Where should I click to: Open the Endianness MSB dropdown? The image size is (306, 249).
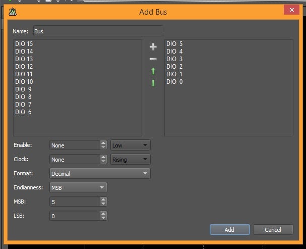pos(78,187)
